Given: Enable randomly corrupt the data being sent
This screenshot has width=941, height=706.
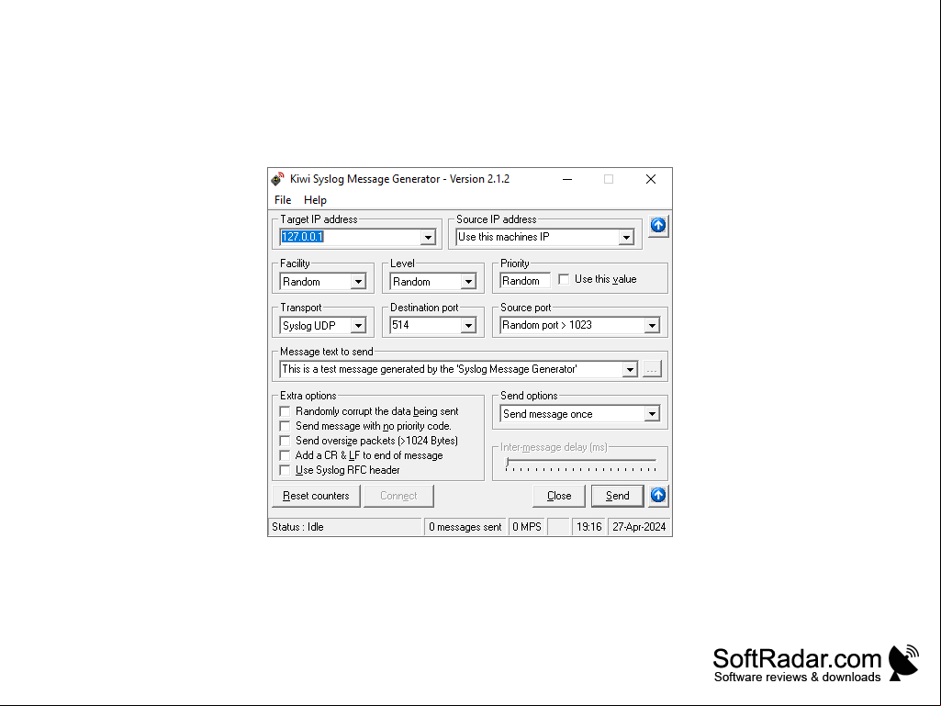Looking at the screenshot, I should (286, 411).
